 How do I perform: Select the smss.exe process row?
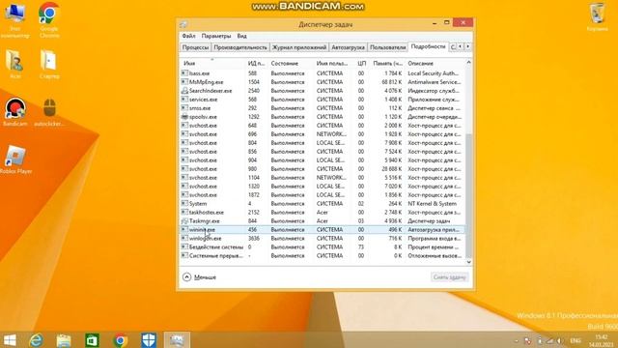(x=323, y=108)
